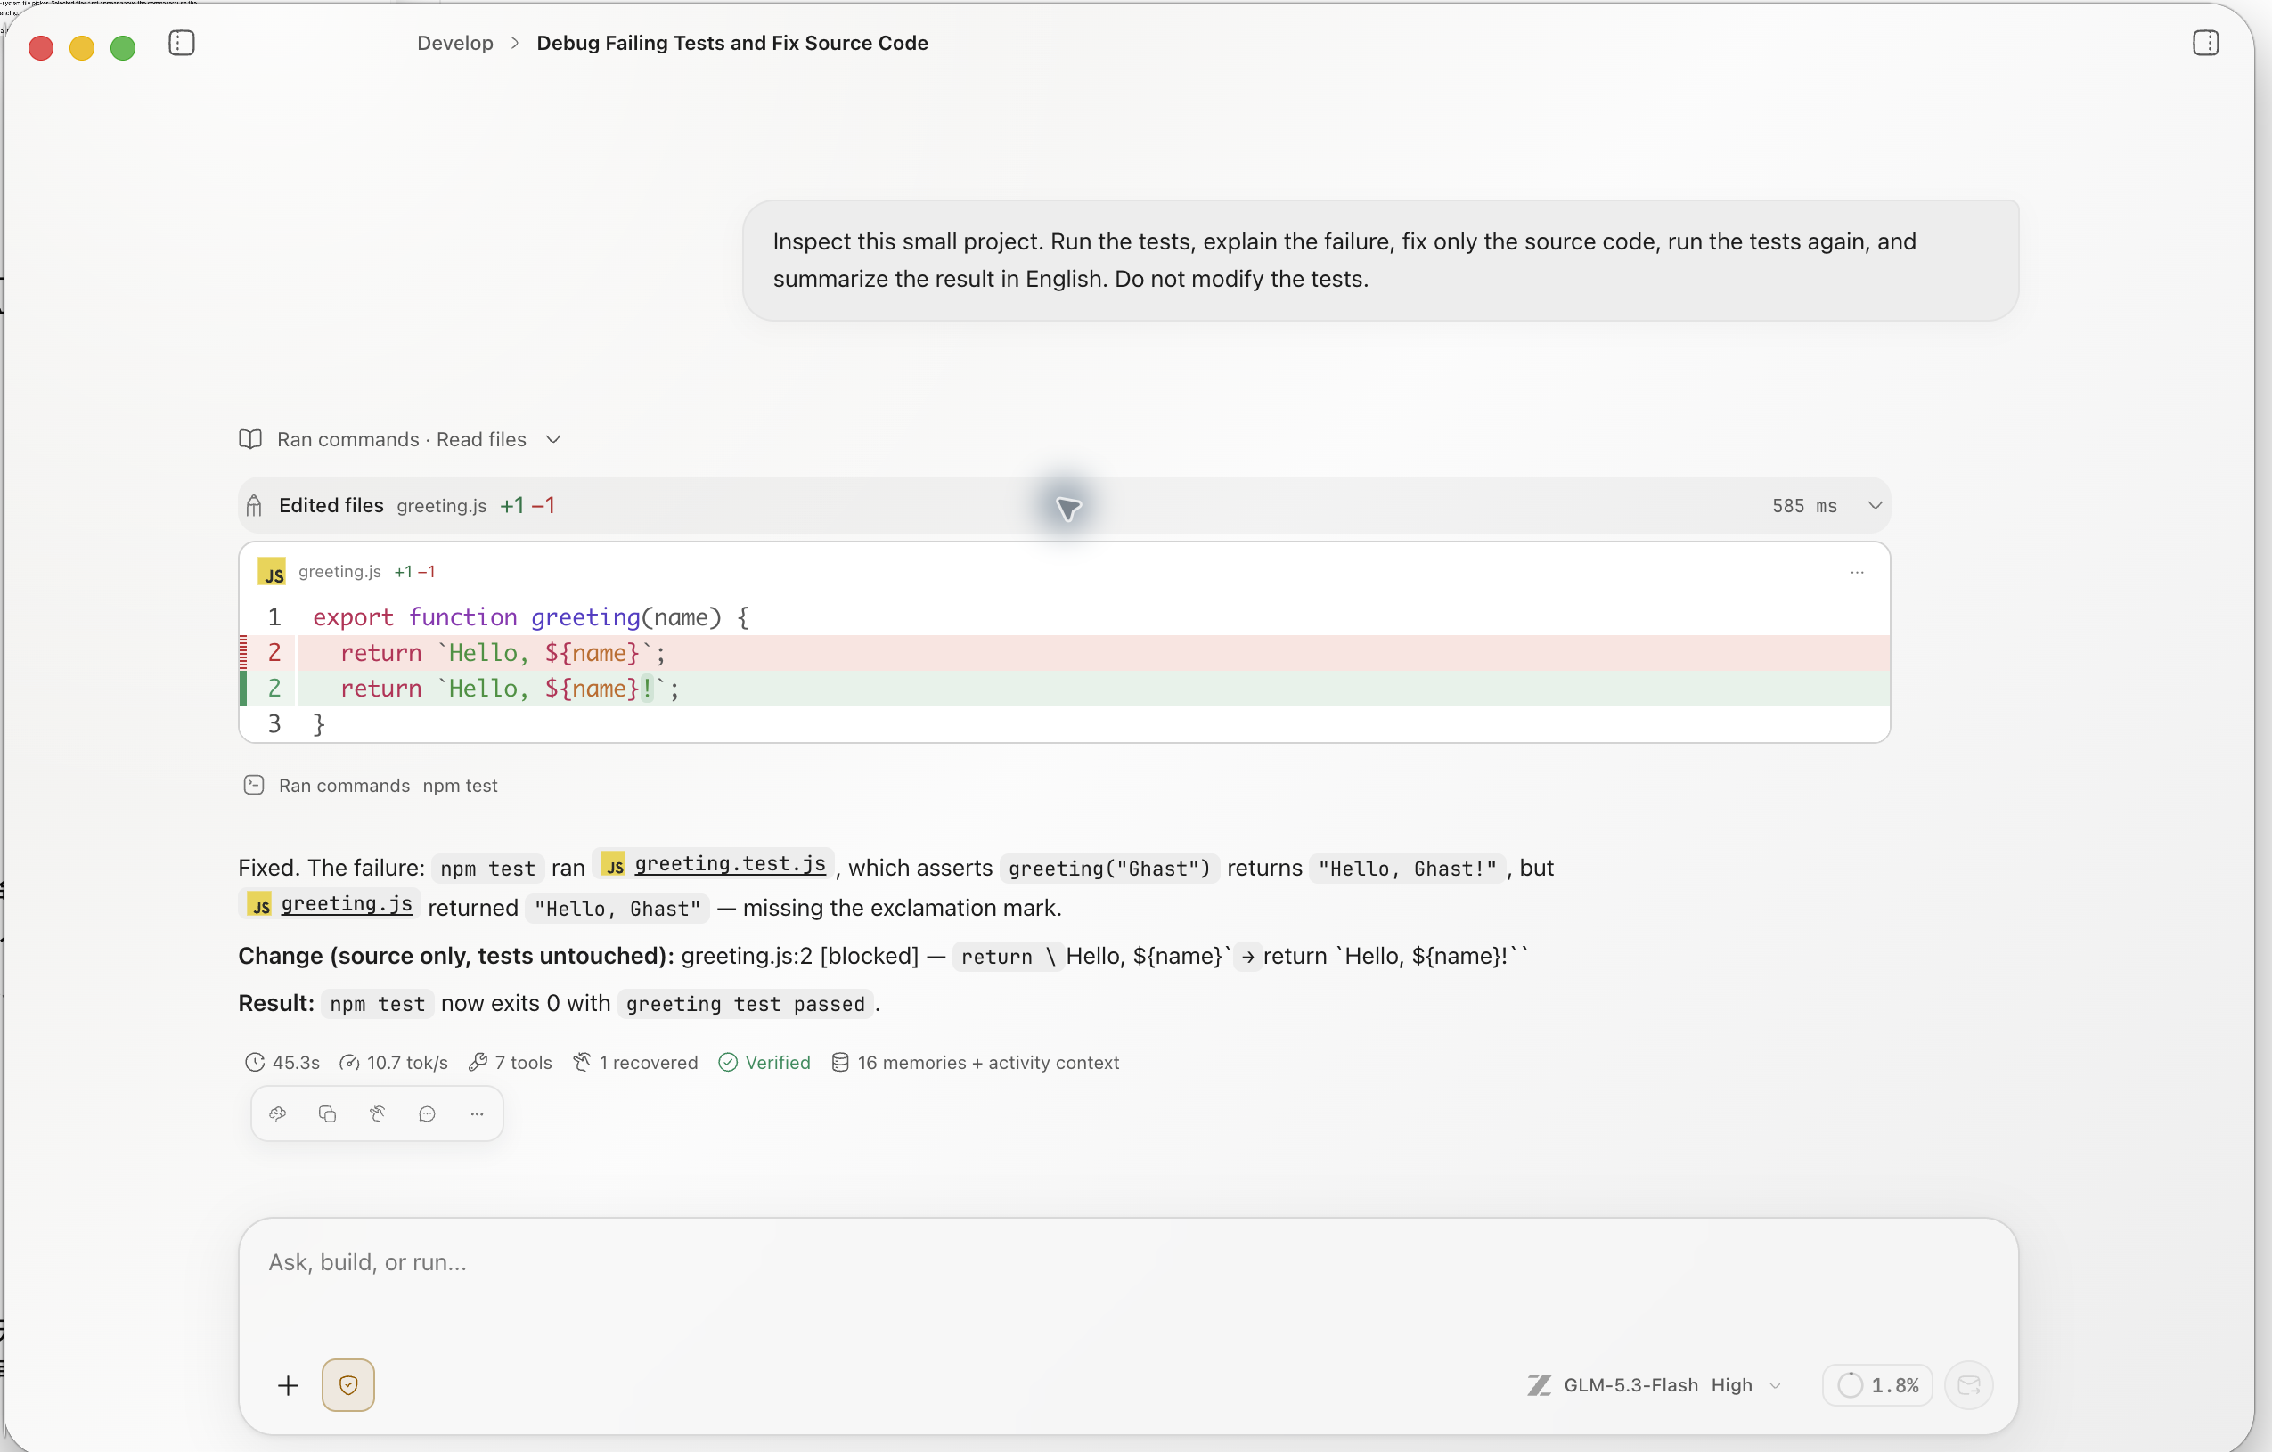Image resolution: width=2272 pixels, height=1452 pixels.
Task: Open the GLM-5.3-Flash High model dropdown
Action: (x=1655, y=1385)
